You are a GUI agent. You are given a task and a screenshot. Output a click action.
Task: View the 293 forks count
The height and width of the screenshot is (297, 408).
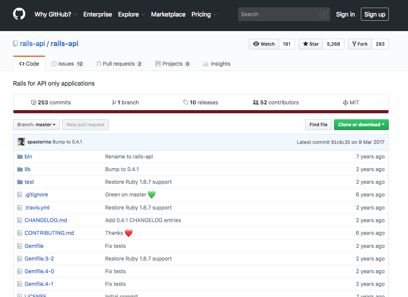pos(380,44)
